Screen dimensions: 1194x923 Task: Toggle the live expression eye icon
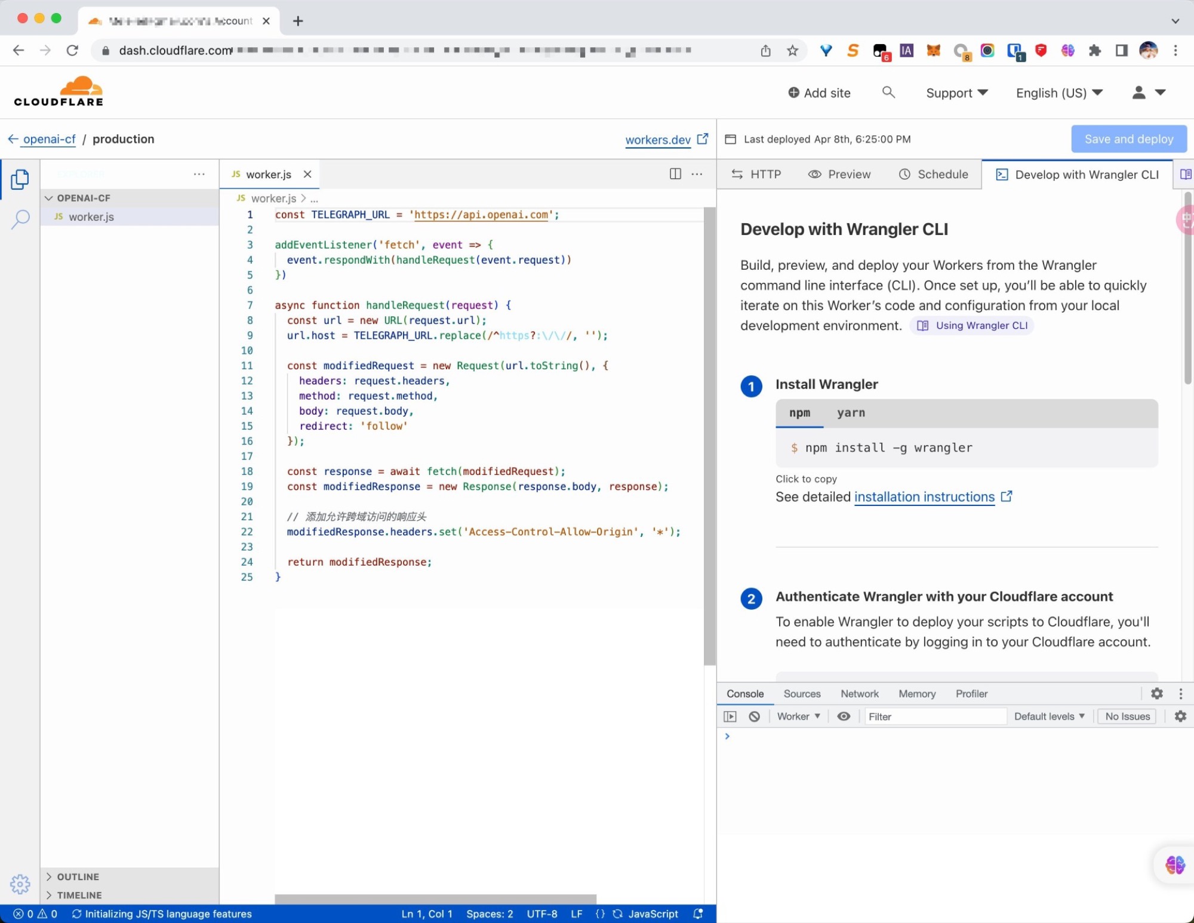844,717
